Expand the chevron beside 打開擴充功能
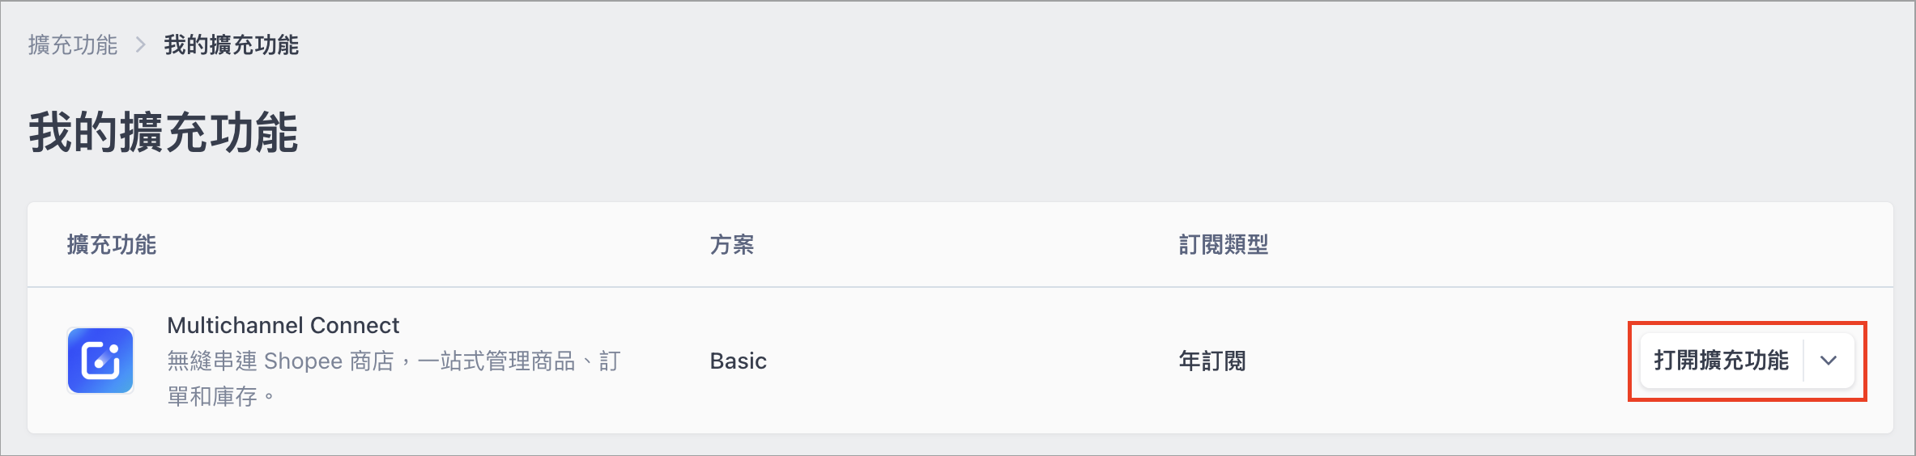The image size is (1916, 456). coord(1829,361)
